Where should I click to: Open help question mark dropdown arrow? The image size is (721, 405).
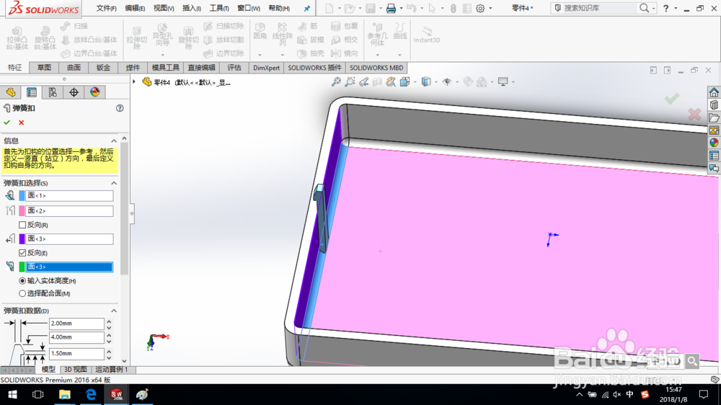tap(676, 8)
